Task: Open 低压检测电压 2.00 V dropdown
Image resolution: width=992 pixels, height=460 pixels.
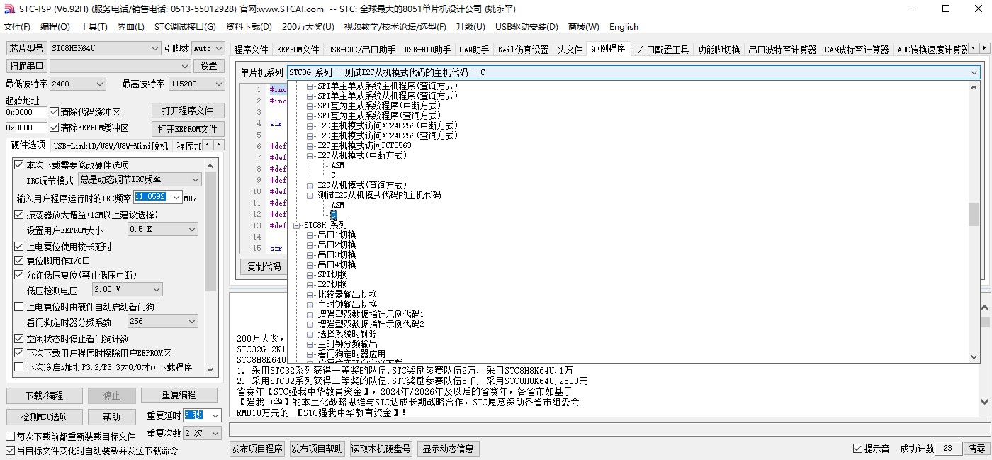Action: 157,290
